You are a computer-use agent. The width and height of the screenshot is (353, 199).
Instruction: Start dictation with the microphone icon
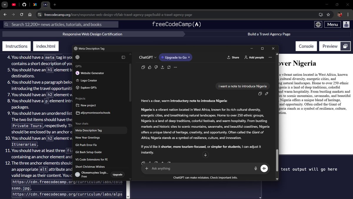256,168
